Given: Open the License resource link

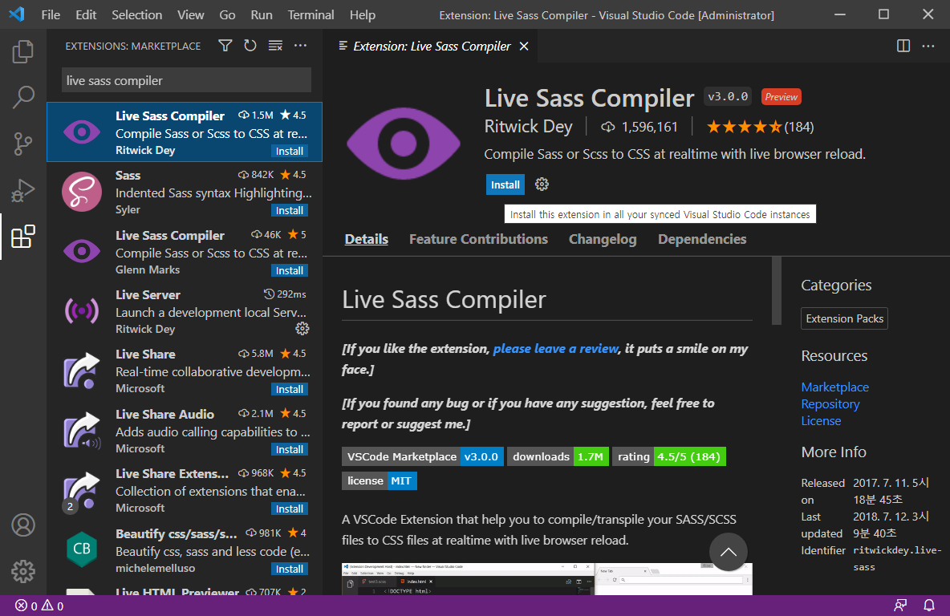Looking at the screenshot, I should pyautogui.click(x=821, y=421).
